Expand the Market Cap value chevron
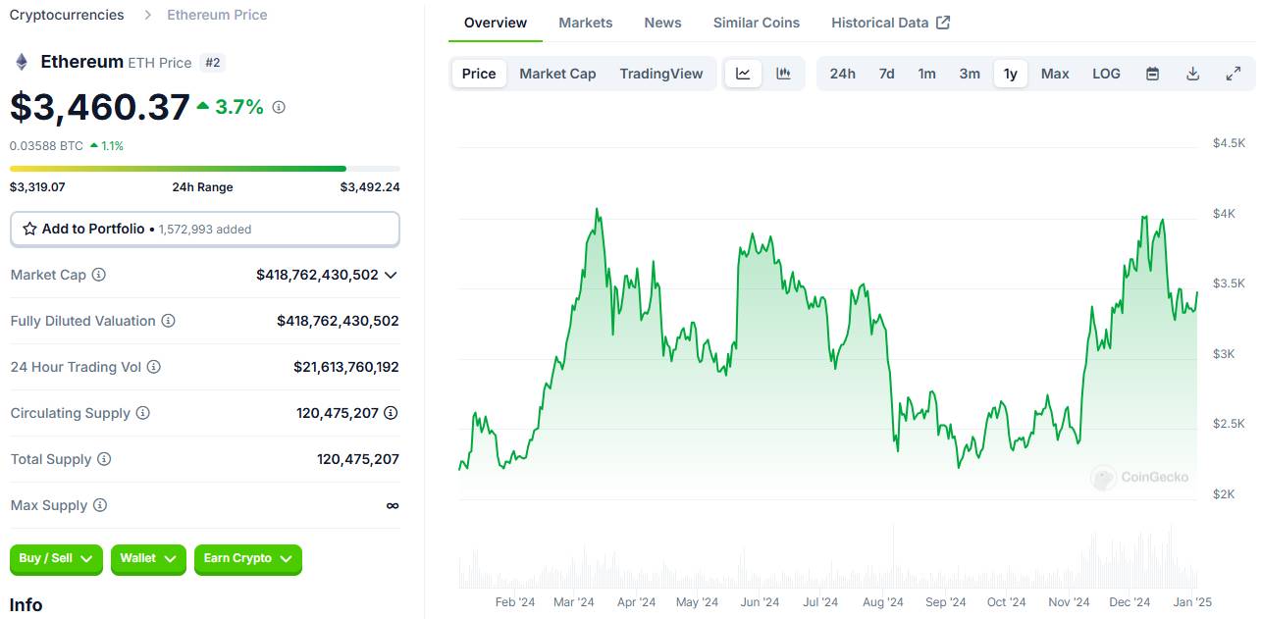This screenshot has height=619, width=1261. (x=391, y=275)
